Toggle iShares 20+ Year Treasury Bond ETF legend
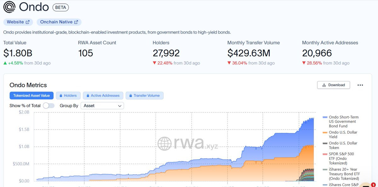This screenshot has height=187, width=378. tap(341, 174)
